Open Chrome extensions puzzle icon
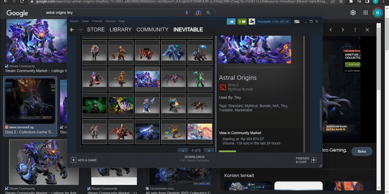This screenshot has height=194, width=389. point(351,2)
